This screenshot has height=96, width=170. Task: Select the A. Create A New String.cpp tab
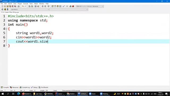pyautogui.click(x=10, y=12)
